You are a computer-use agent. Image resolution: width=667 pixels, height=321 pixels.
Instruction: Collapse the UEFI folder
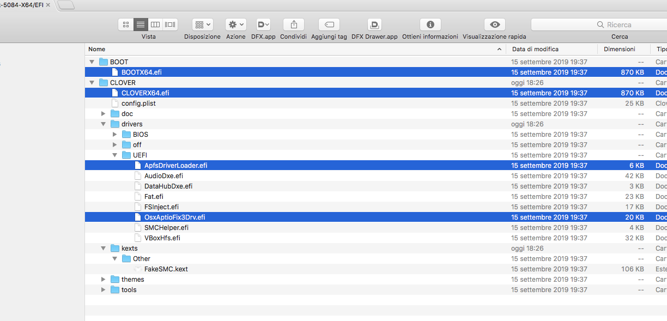[x=115, y=155]
